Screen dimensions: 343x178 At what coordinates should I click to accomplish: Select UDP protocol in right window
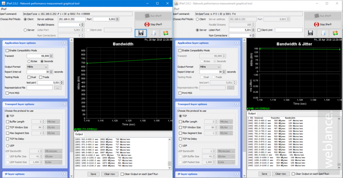[181, 146]
